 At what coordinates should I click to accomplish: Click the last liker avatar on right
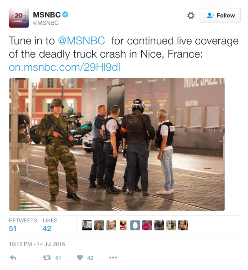coord(183,225)
